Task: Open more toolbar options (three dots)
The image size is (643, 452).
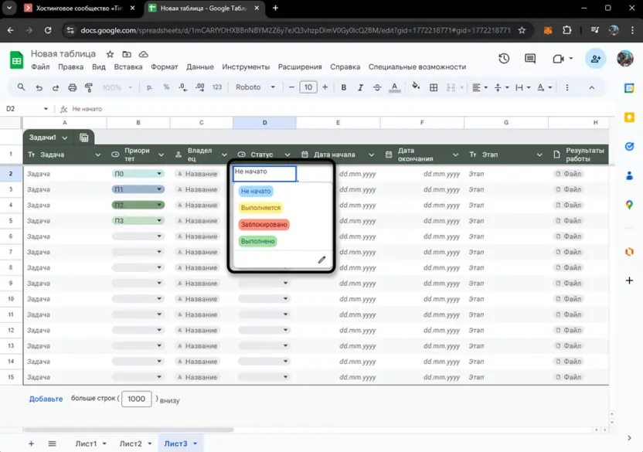Action: tap(567, 87)
